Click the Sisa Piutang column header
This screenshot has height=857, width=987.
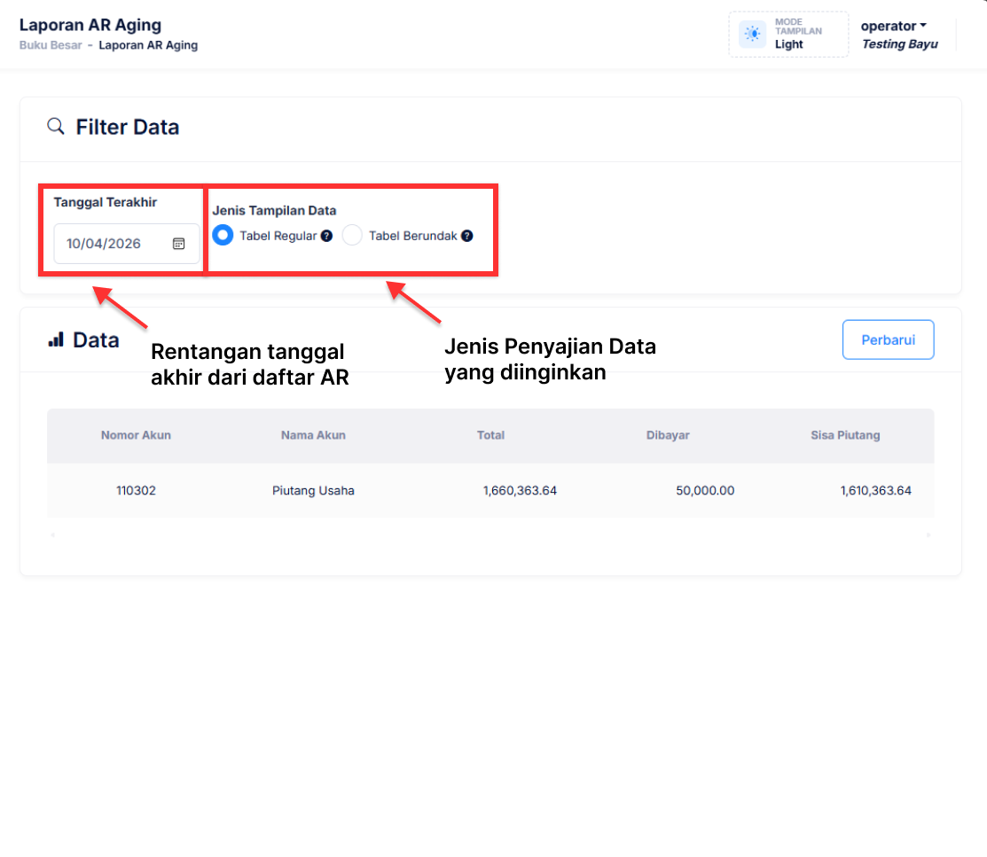pyautogui.click(x=845, y=435)
